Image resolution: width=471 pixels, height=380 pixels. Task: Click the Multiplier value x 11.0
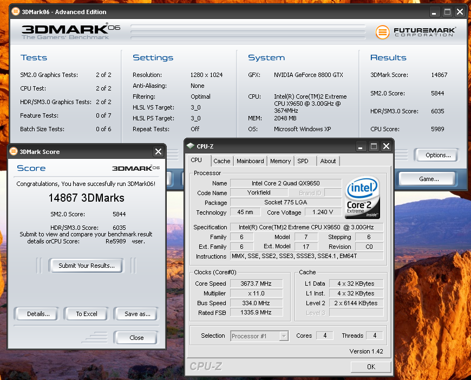click(x=256, y=293)
